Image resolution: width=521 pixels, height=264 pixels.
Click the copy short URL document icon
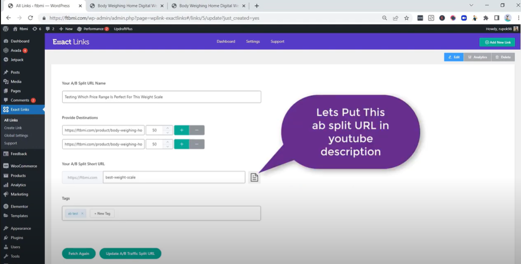pyautogui.click(x=254, y=177)
